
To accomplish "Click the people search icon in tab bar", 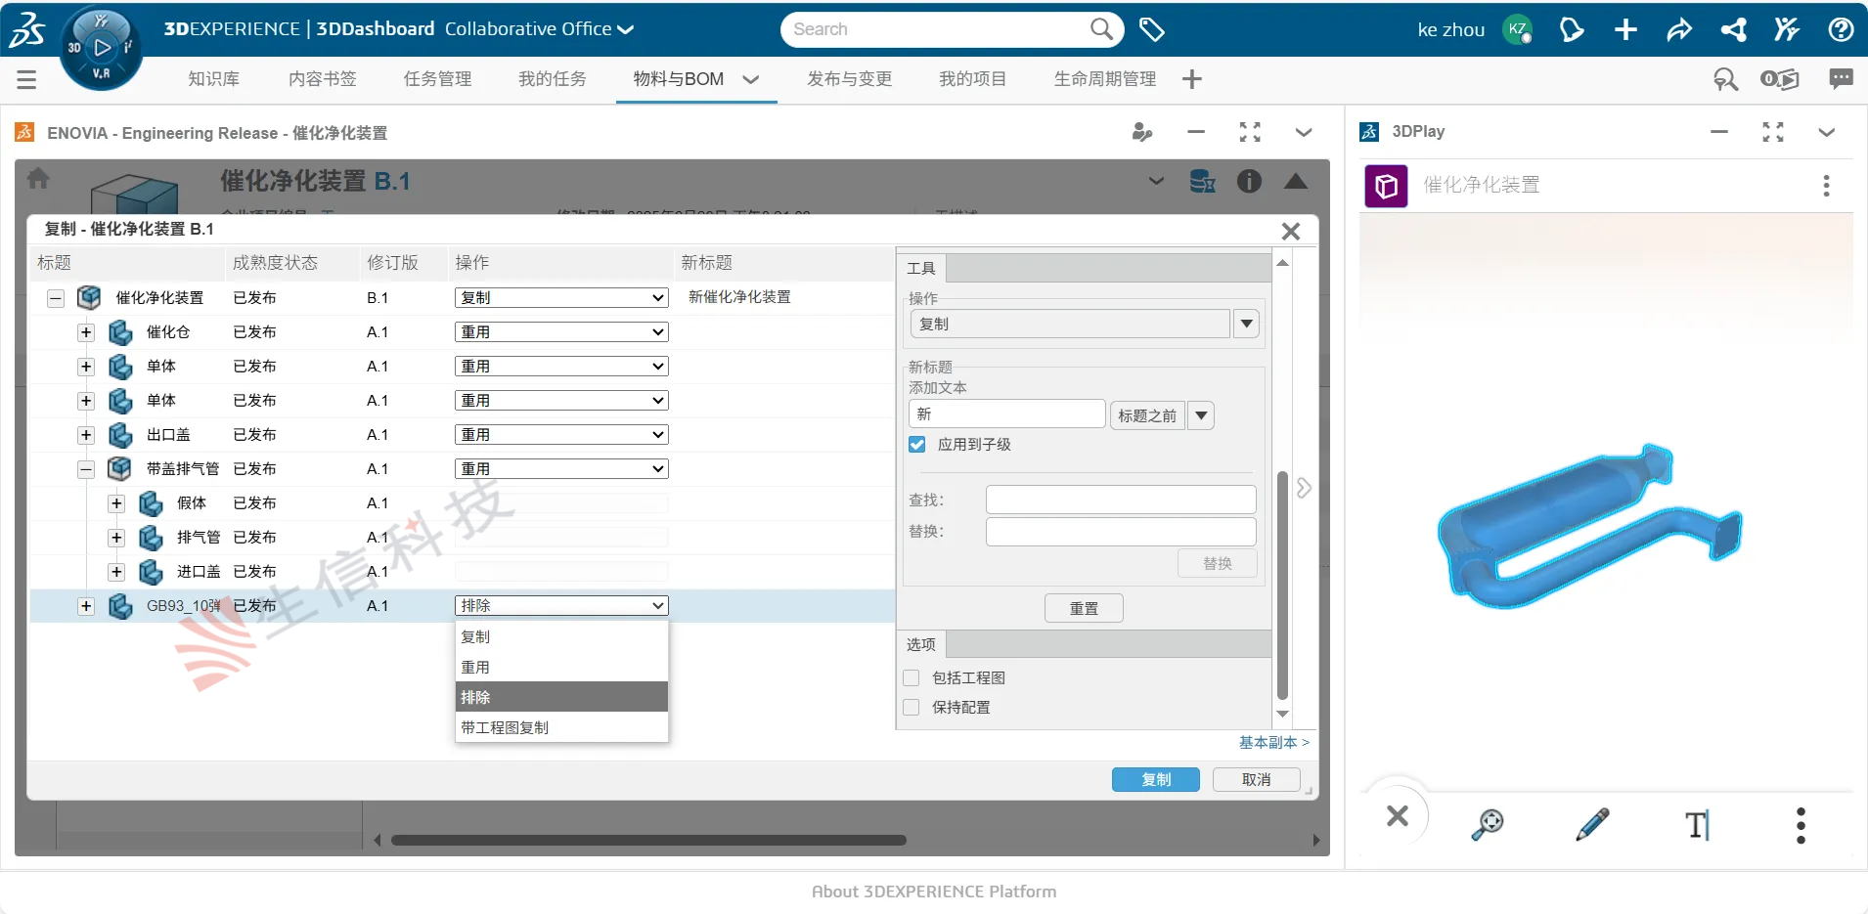I will click(x=1725, y=79).
